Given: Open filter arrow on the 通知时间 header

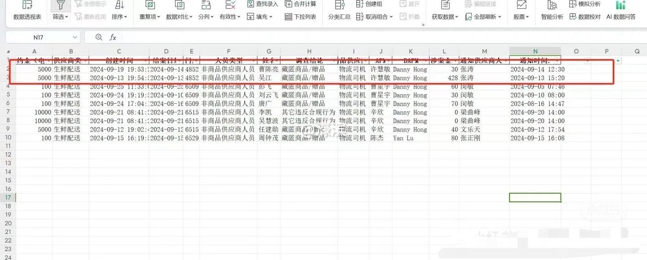Looking at the screenshot, I should [x=557, y=61].
